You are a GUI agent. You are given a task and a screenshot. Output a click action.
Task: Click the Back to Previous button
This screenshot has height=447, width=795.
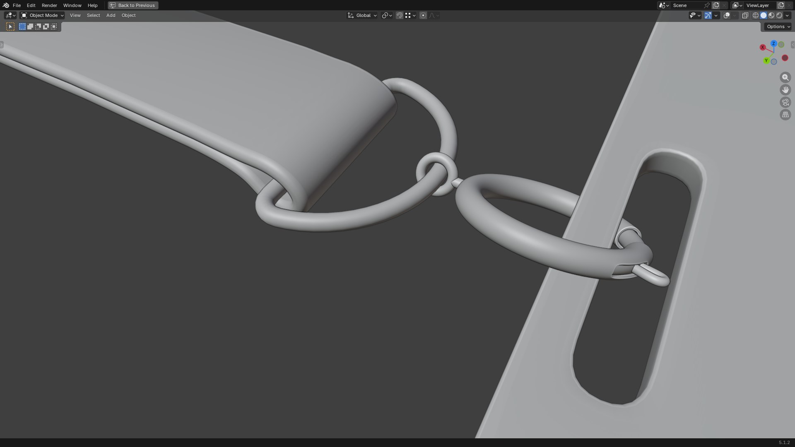point(133,5)
